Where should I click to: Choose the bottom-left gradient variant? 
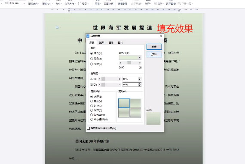coord(124,113)
